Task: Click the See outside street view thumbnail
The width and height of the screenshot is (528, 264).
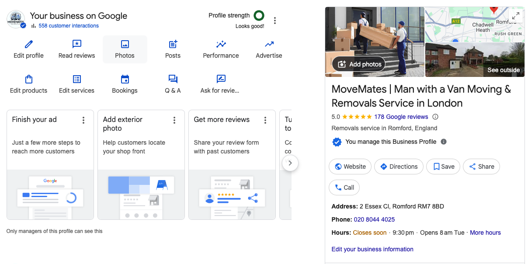Action: (x=474, y=60)
